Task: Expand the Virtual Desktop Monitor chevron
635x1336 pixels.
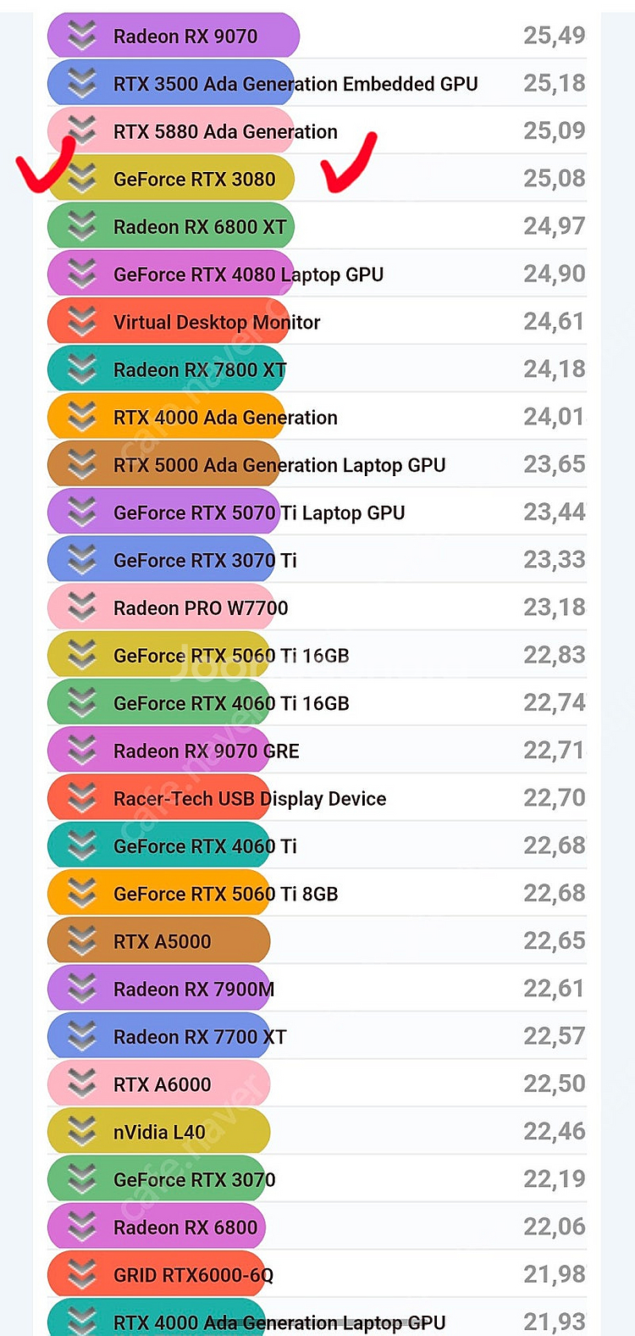Action: pyautogui.click(x=82, y=320)
